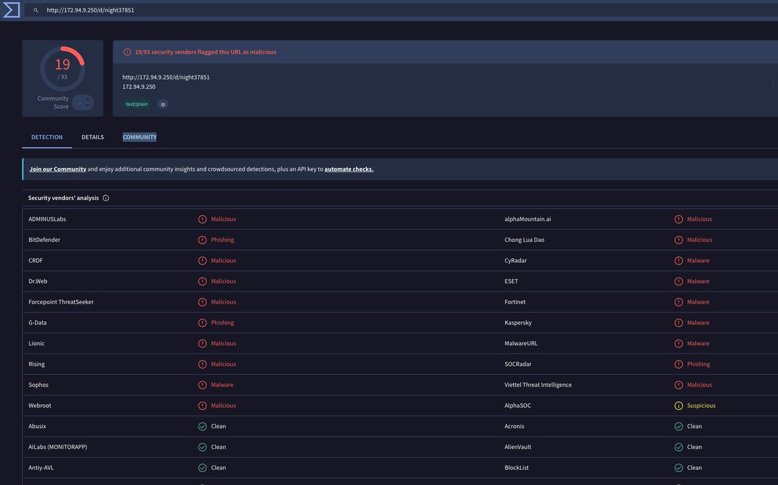
Task: Click CRDF malicious warning icon
Action: tap(202, 260)
